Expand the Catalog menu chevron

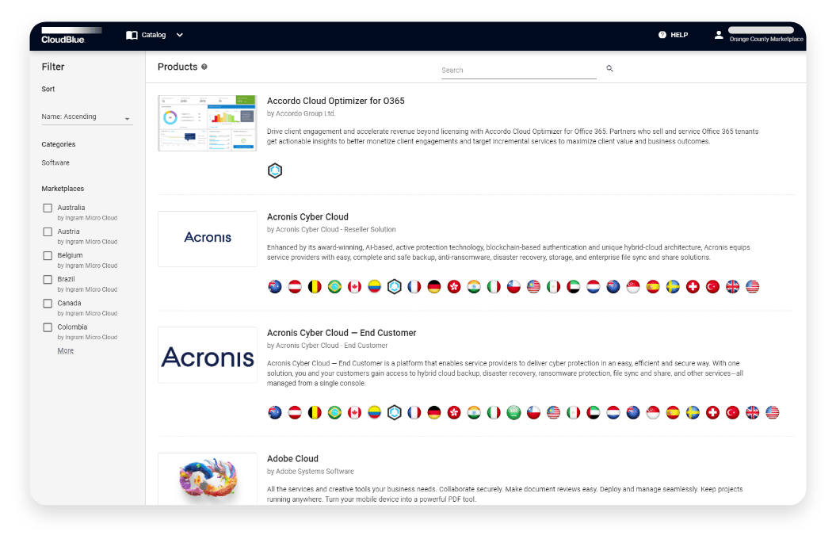click(180, 35)
